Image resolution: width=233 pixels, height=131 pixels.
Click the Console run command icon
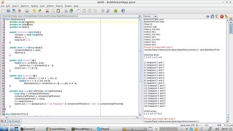pyautogui.click(x=208, y=16)
